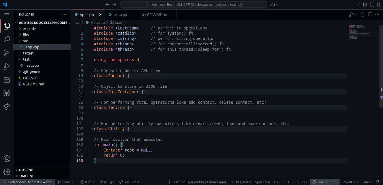Click the src breadcrumb segment
Screen dimensions: 383x185
tap(78, 23)
